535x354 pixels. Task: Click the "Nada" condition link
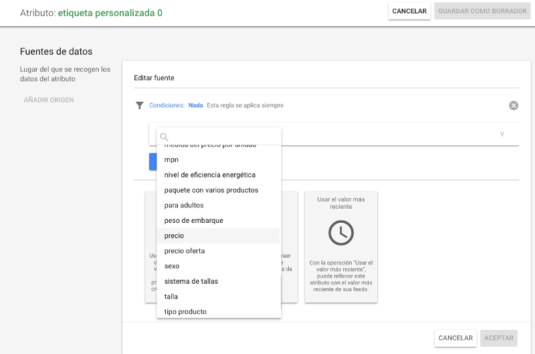click(x=195, y=106)
